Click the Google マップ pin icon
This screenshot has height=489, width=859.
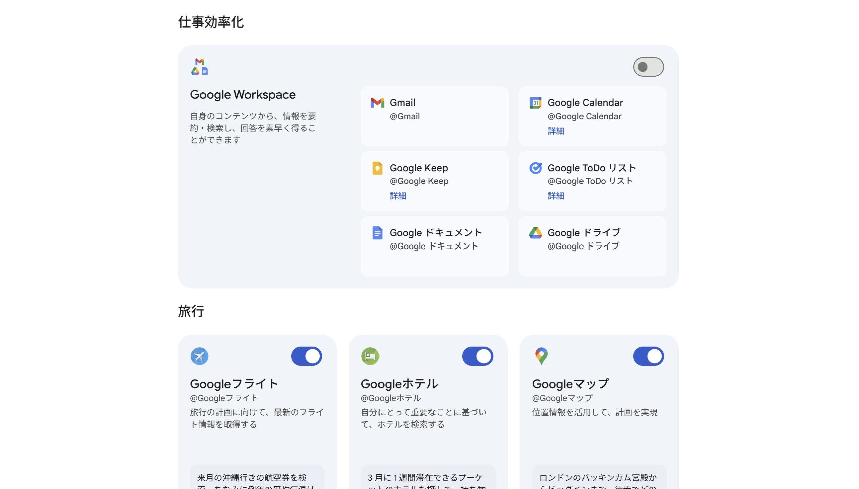click(x=541, y=356)
